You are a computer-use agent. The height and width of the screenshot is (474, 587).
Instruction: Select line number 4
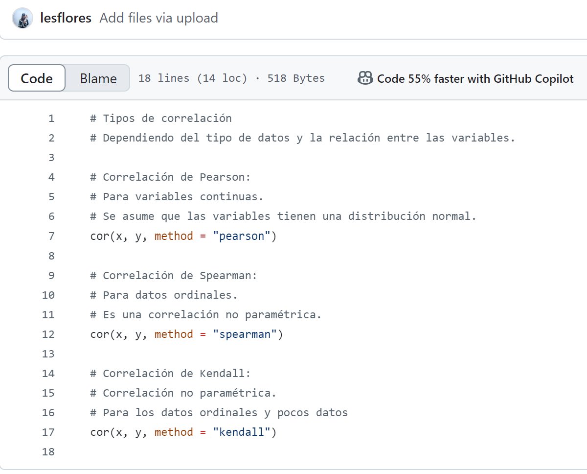point(51,177)
